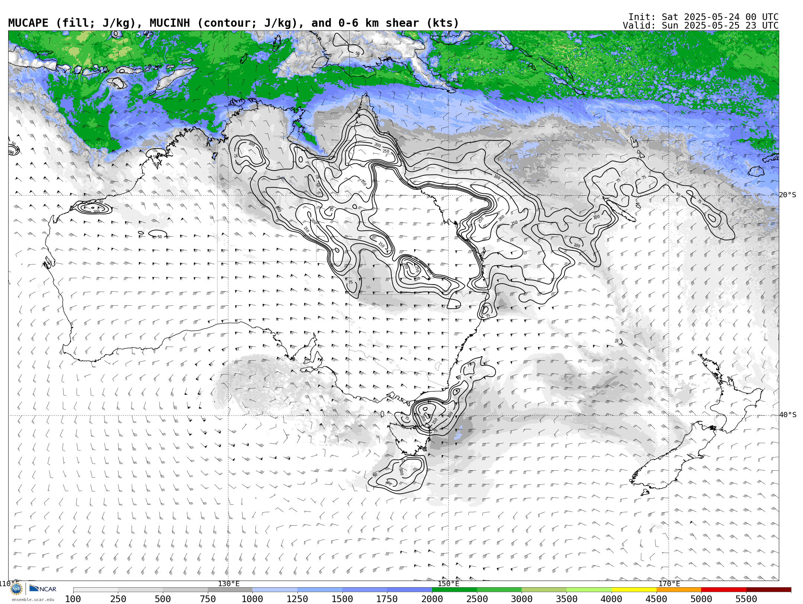Click the '150°E' longitude label
Image resolution: width=803 pixels, height=604 pixels.
pos(449,584)
